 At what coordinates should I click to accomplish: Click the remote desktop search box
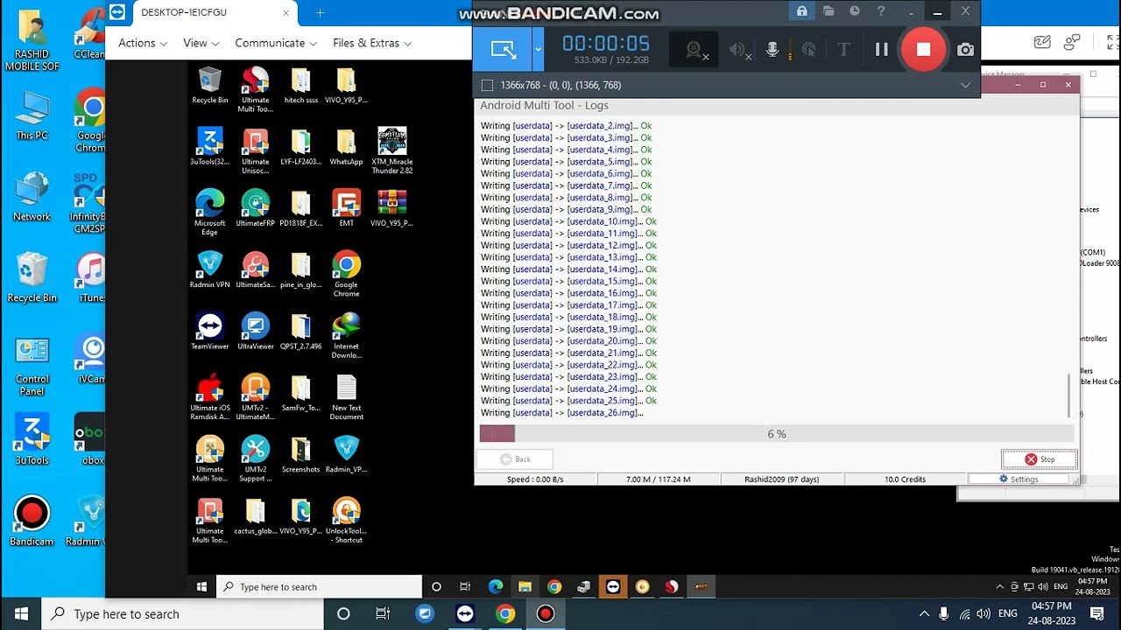click(x=319, y=586)
